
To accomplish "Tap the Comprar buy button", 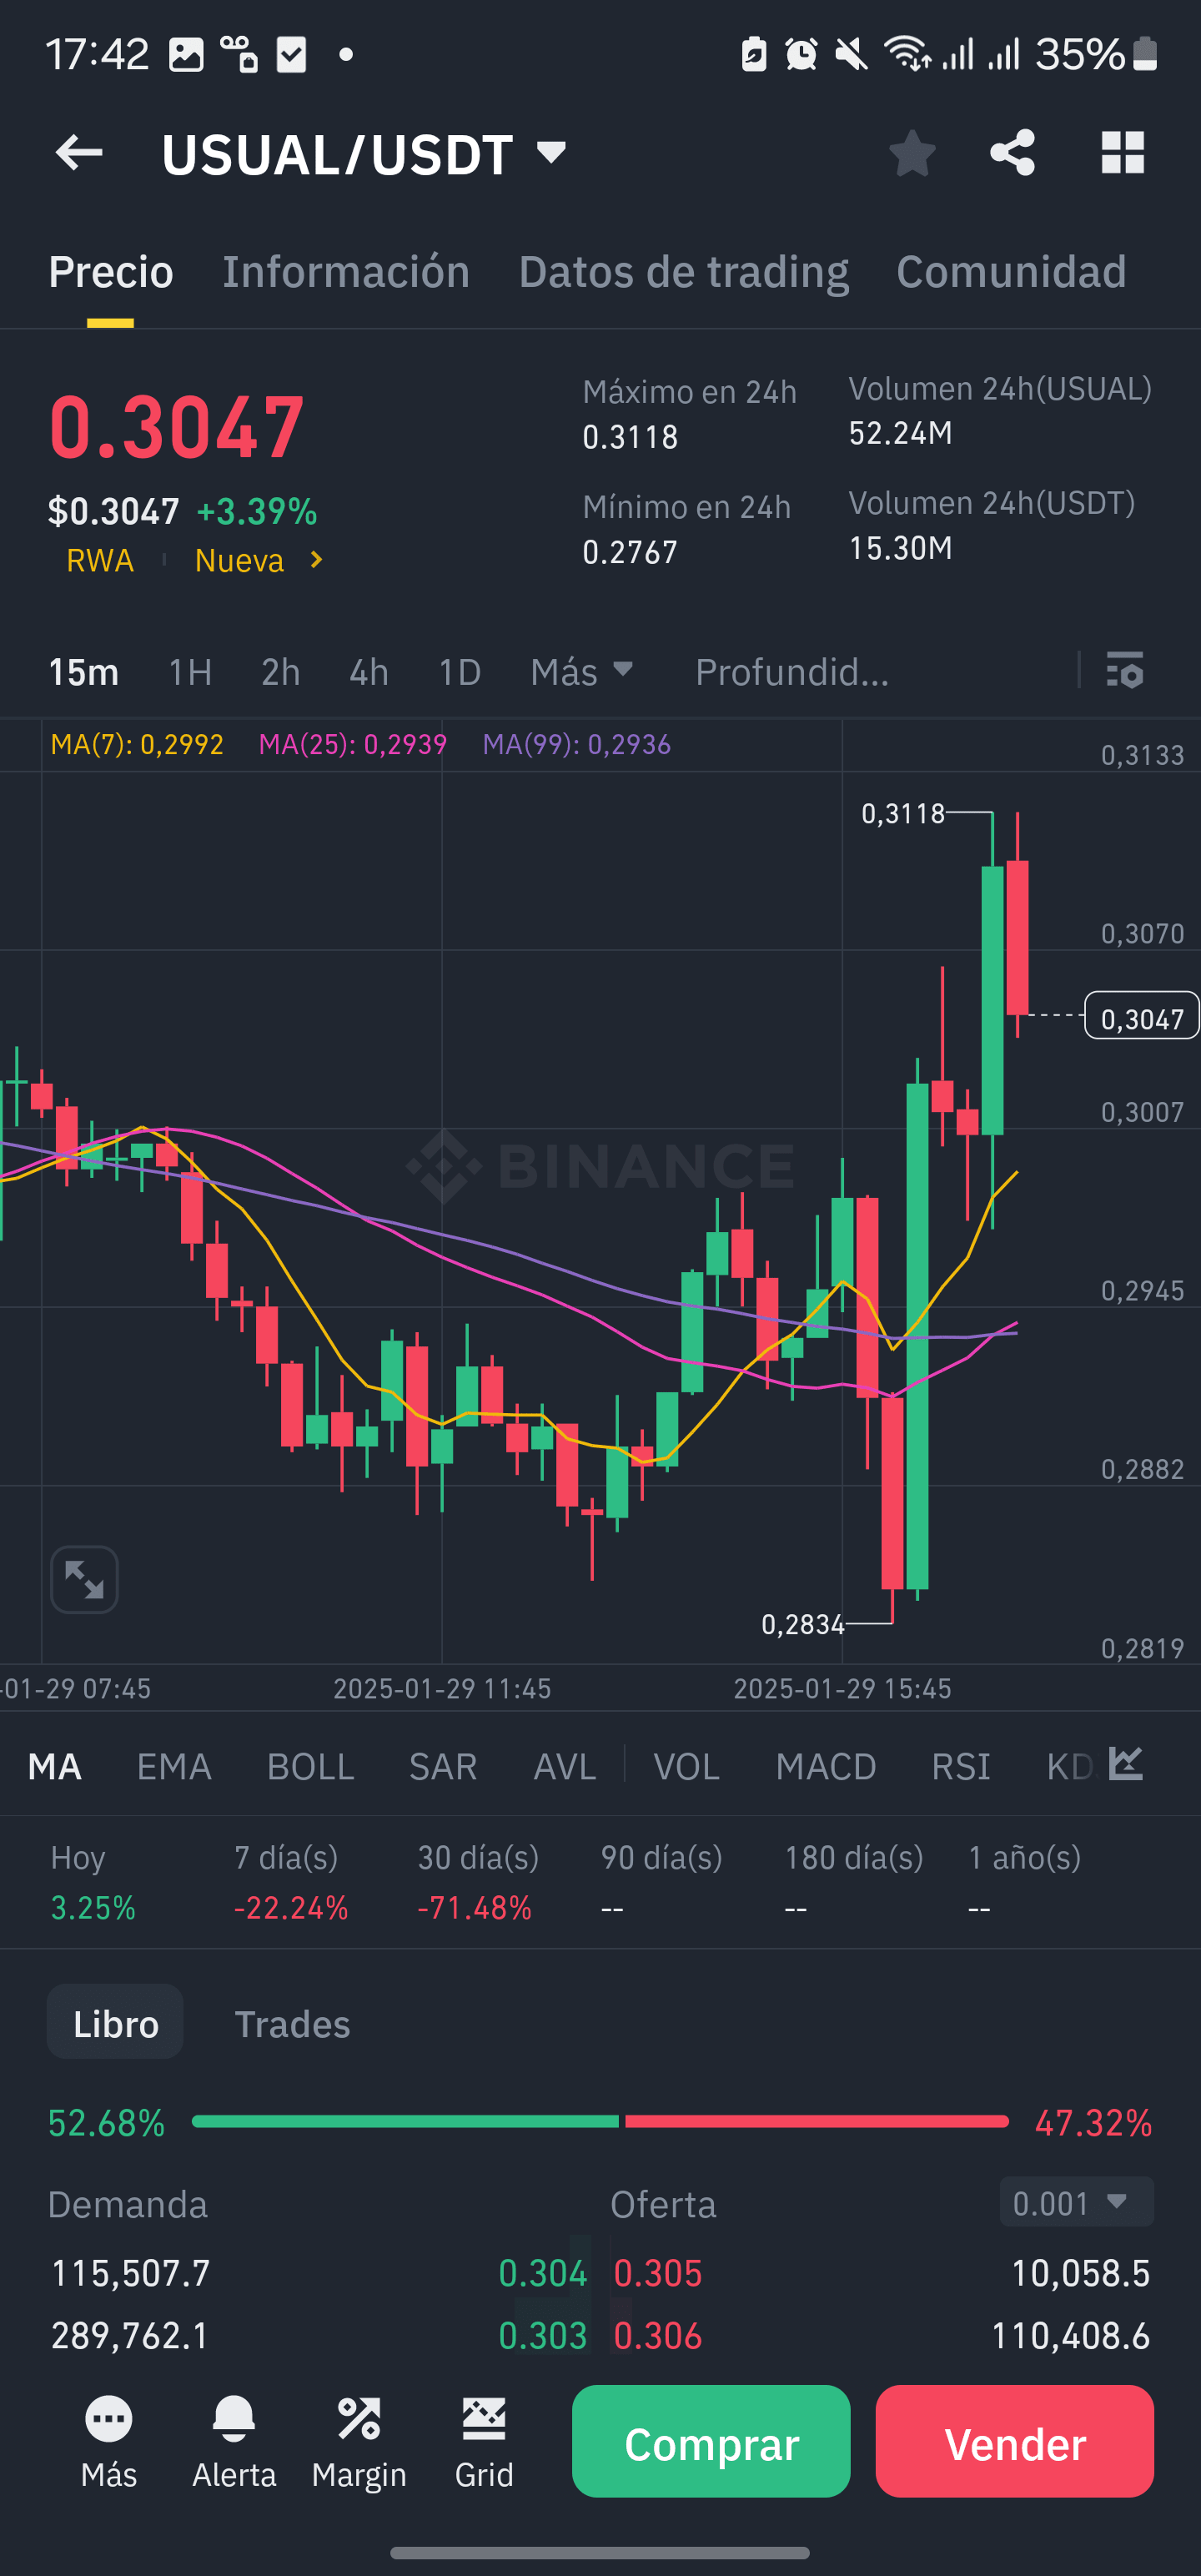I will pos(711,2441).
